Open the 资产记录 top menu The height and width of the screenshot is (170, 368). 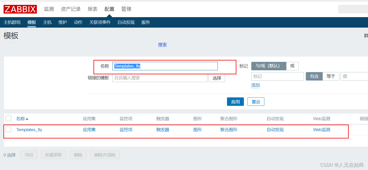click(x=71, y=9)
